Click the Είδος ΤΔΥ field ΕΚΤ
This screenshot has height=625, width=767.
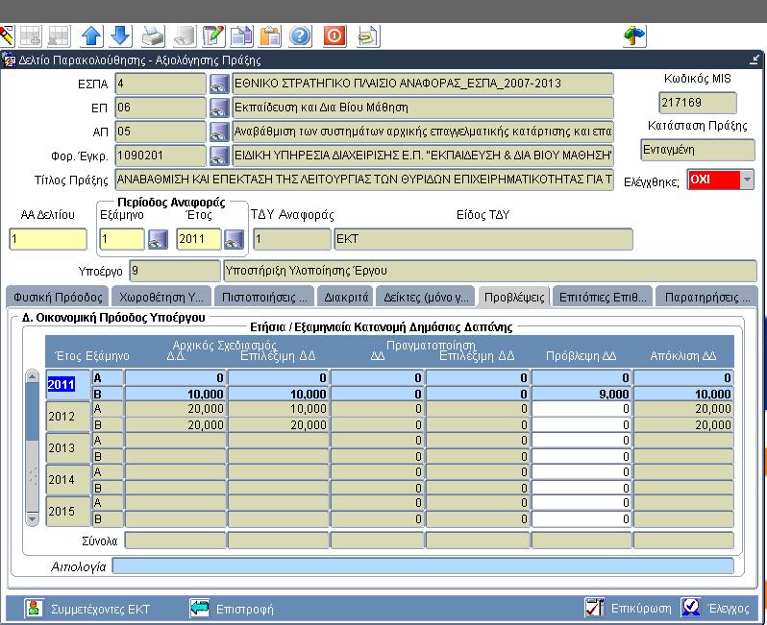click(x=483, y=239)
